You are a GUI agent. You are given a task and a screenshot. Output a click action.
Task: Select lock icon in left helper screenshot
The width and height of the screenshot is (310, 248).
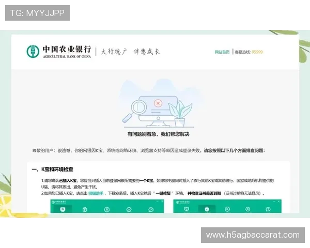point(85,209)
